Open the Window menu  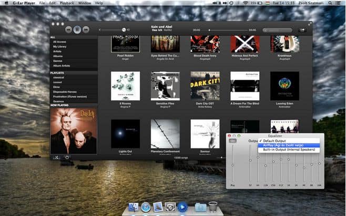point(85,3)
